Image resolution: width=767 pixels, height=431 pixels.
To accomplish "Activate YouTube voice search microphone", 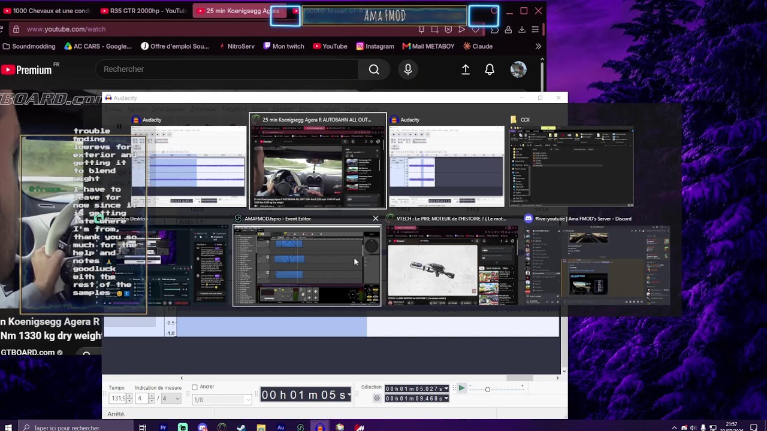I will (x=408, y=69).
